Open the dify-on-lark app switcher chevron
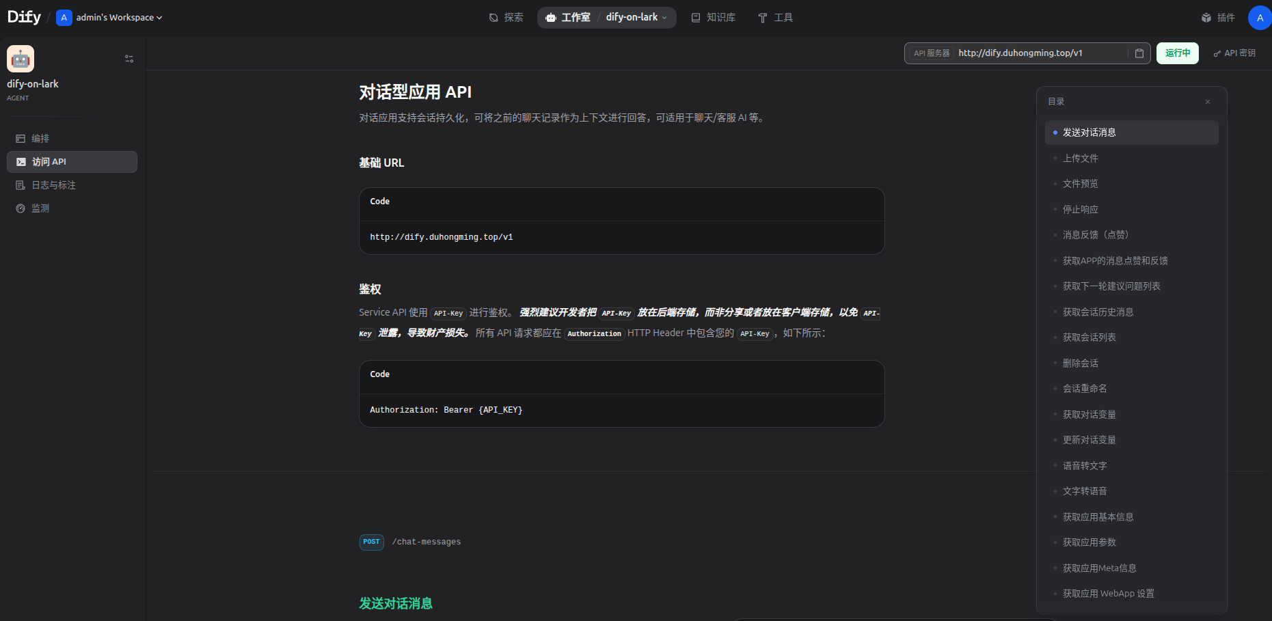1272x621 pixels. (x=664, y=17)
